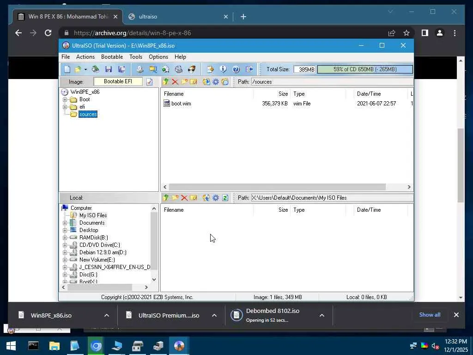This screenshot has width=473, height=355.
Task: Open the Help menu
Action: (181, 57)
